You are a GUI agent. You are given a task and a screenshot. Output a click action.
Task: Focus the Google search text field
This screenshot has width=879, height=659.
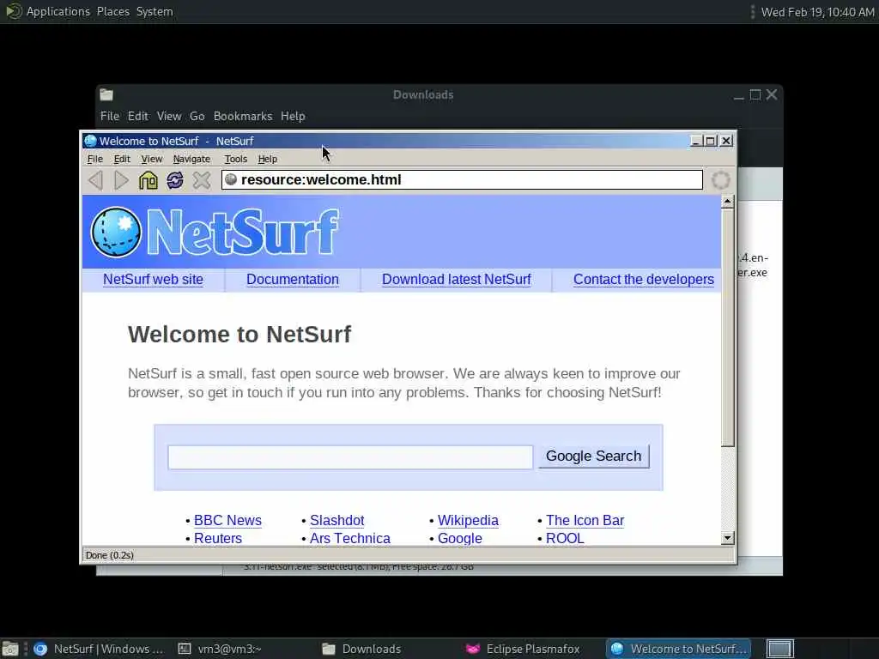click(x=350, y=457)
